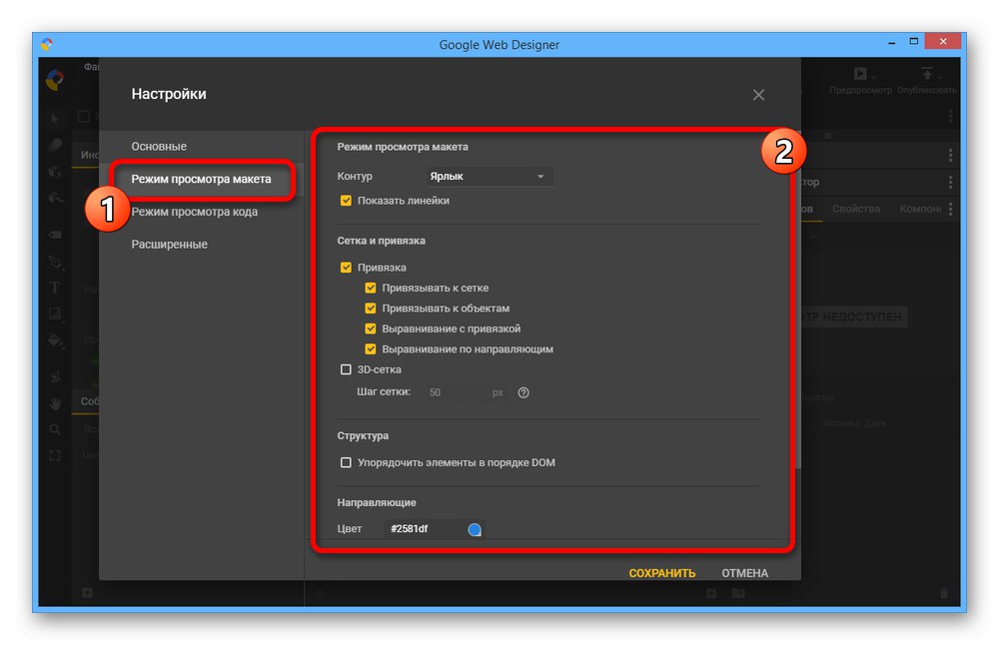The width and height of the screenshot is (999, 645).
Task: Click the Сетка и привязка heading
Action: 381,241
